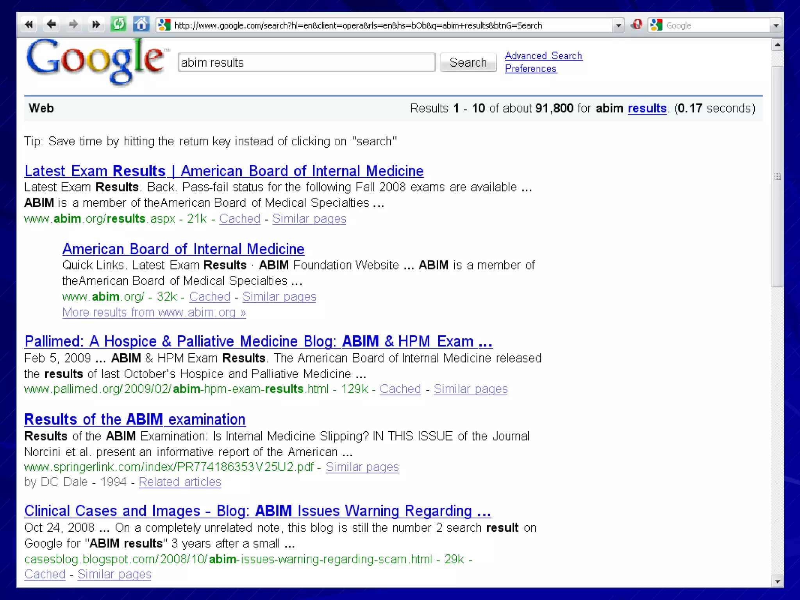Reload the page with the green icon

[118, 25]
